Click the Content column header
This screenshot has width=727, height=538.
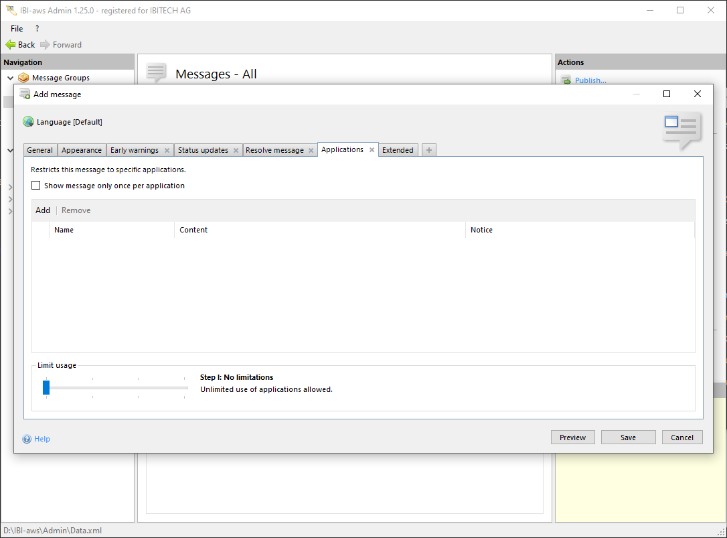pyautogui.click(x=193, y=230)
